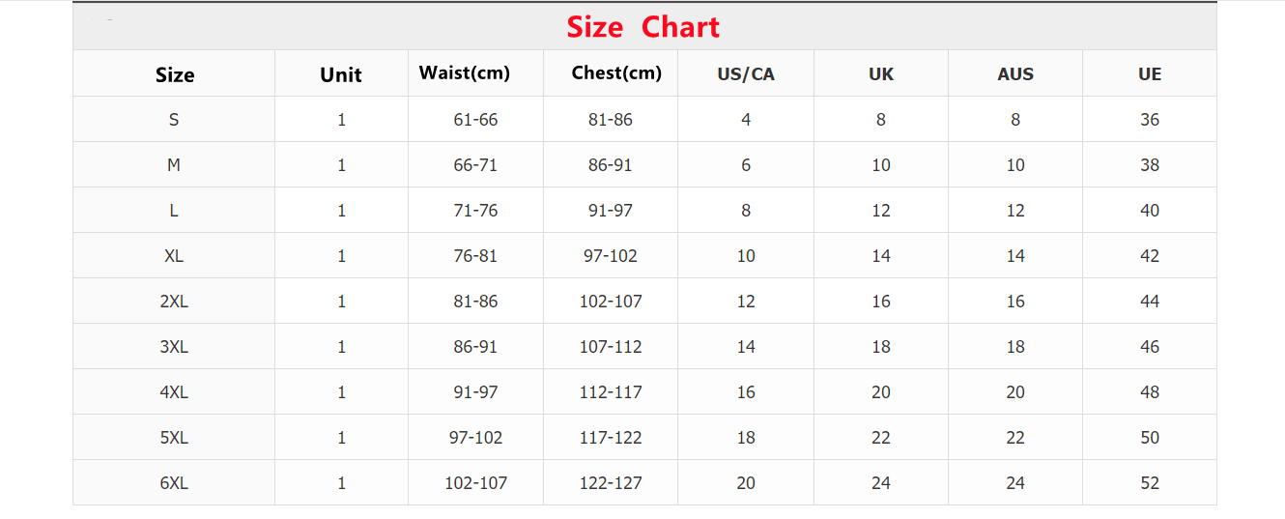Click the XL size row label
This screenshot has height=519, width=1285.
click(174, 256)
